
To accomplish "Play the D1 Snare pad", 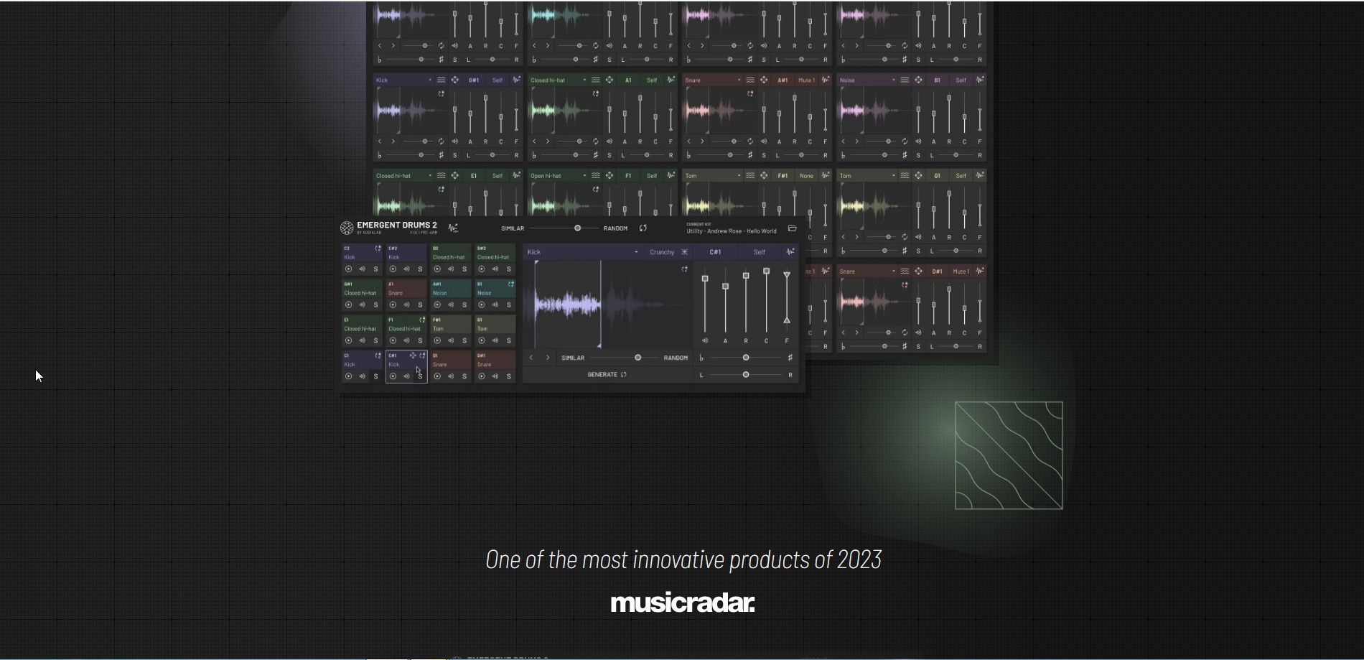I will point(437,376).
